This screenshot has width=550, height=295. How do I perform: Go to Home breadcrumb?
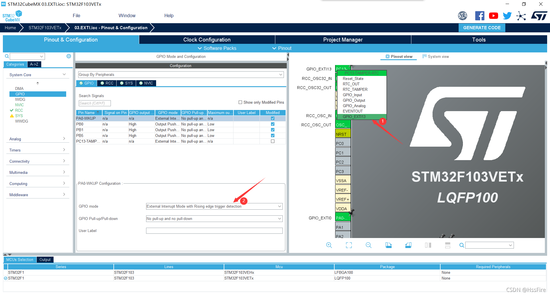[10, 28]
